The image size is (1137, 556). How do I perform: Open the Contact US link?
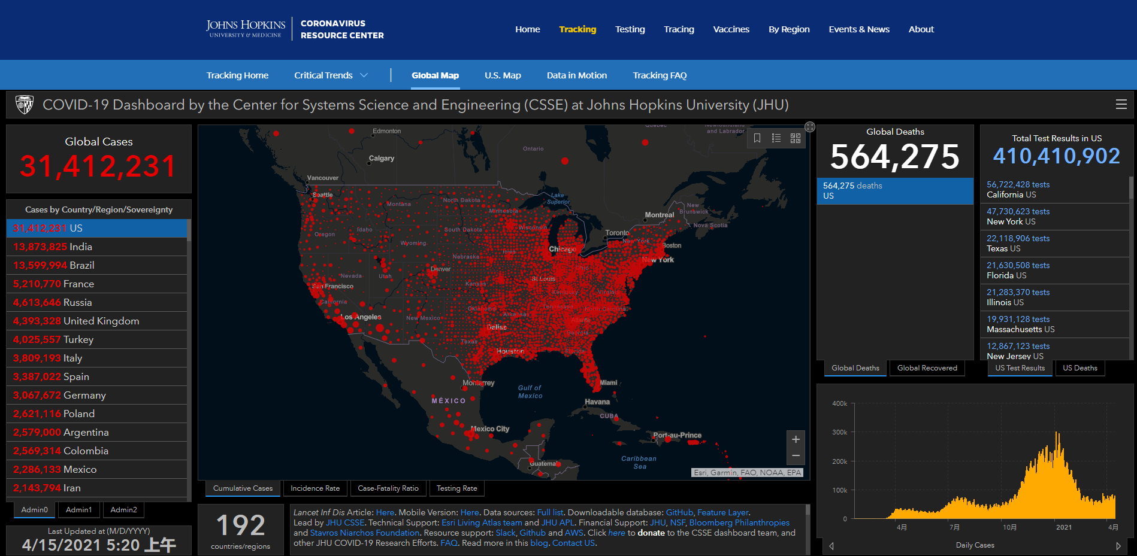click(x=573, y=543)
